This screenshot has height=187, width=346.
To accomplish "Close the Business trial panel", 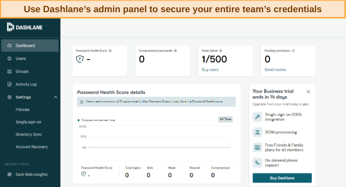I will [x=308, y=91].
